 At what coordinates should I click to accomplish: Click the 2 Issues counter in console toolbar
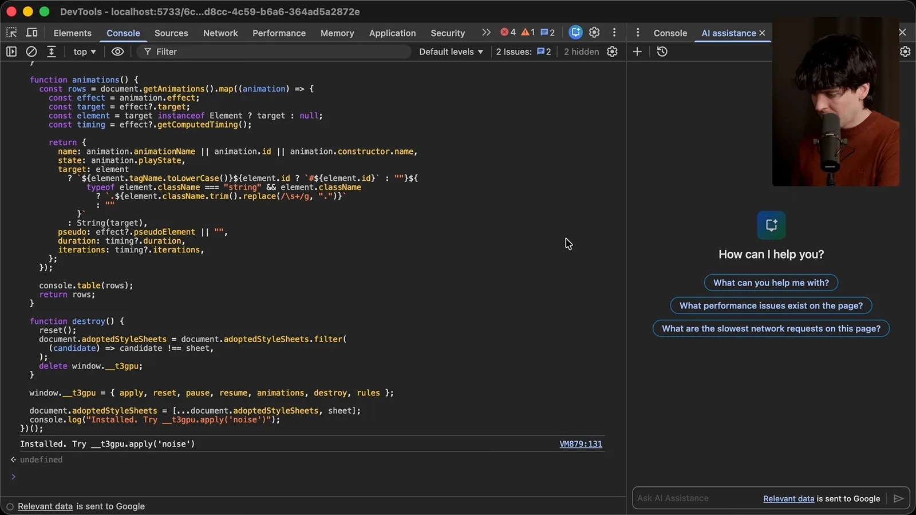(523, 51)
